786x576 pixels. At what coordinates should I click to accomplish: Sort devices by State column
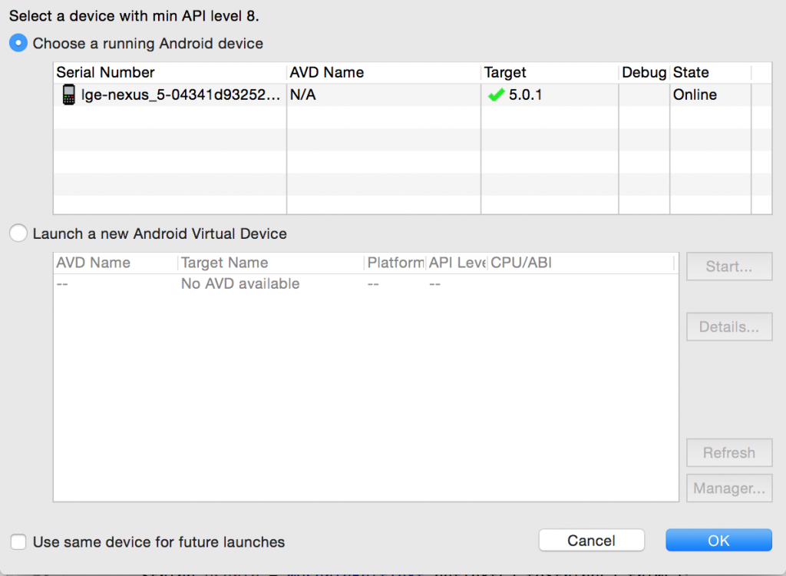tap(691, 73)
